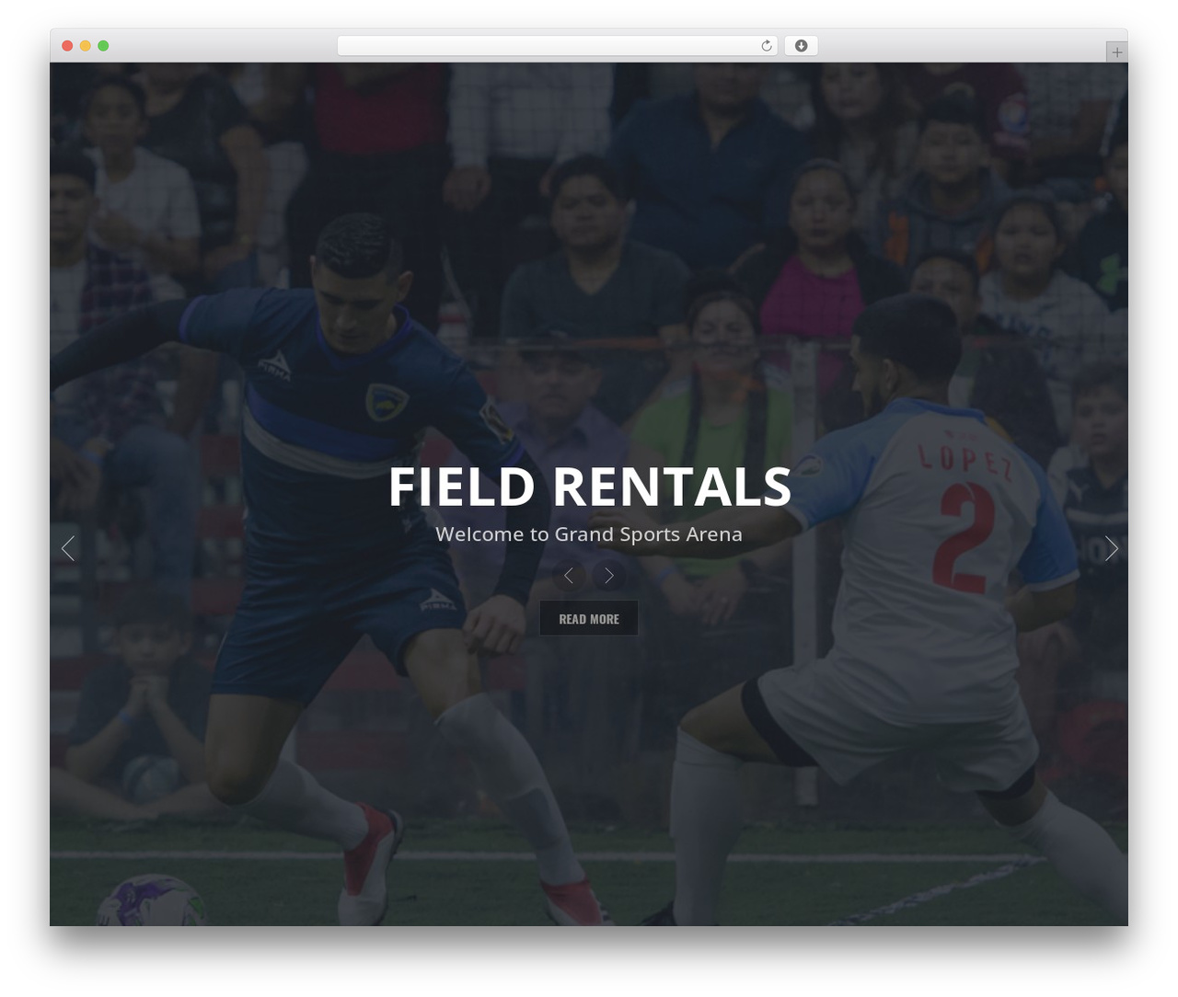This screenshot has height=997, width=1178.
Task: Click the small right arrow below the subtitle
Action: pos(608,576)
